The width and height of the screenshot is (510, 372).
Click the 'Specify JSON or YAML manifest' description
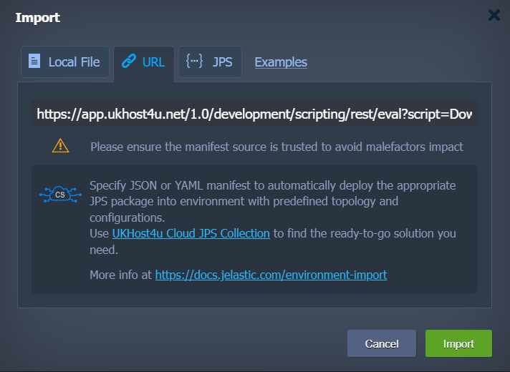(x=273, y=202)
